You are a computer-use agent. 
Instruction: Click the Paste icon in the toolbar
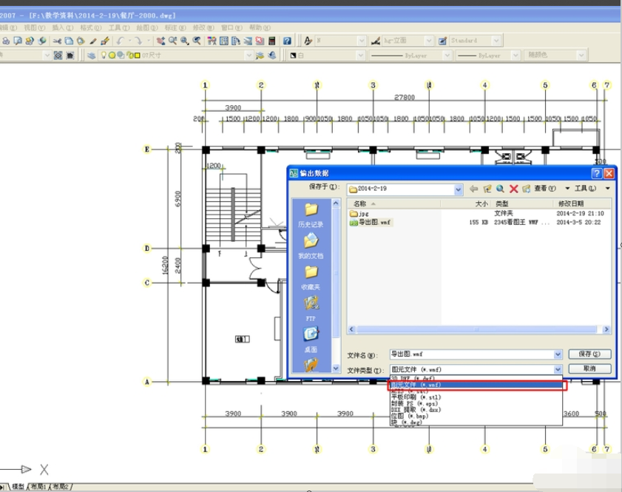point(81,41)
